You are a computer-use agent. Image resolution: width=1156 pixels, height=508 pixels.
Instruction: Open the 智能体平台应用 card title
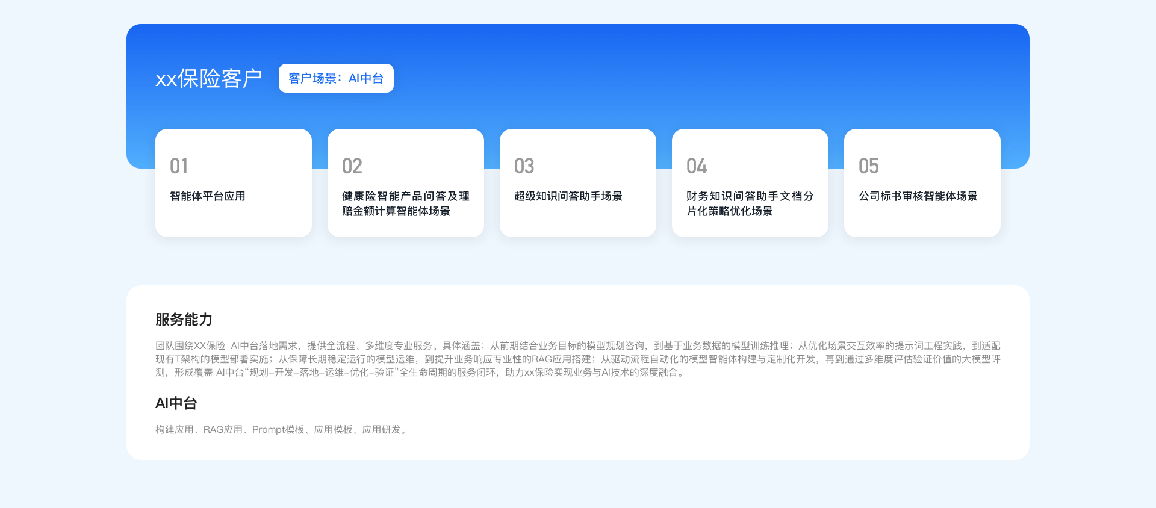207,196
